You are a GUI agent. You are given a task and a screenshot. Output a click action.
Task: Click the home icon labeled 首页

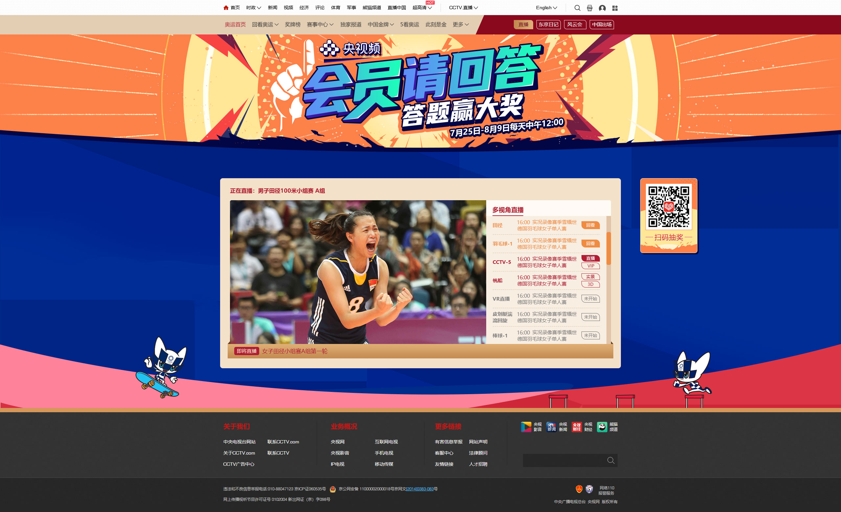pyautogui.click(x=226, y=8)
